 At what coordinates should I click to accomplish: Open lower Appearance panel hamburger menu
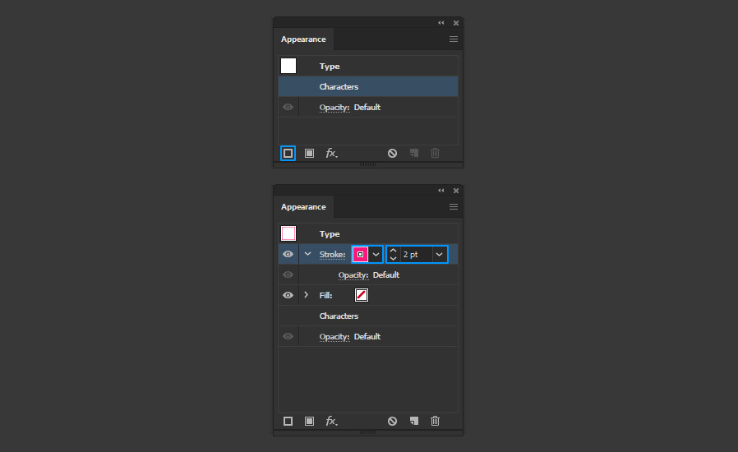[454, 207]
